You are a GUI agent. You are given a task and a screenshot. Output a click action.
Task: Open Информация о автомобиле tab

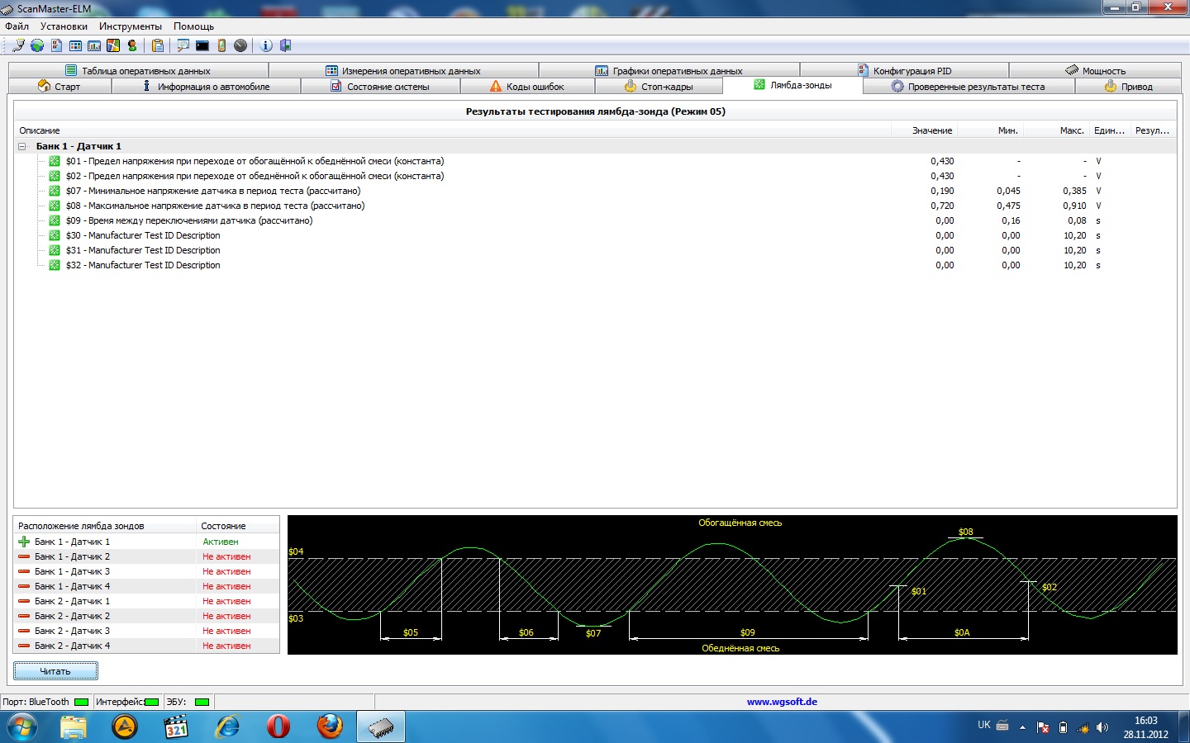tap(206, 86)
